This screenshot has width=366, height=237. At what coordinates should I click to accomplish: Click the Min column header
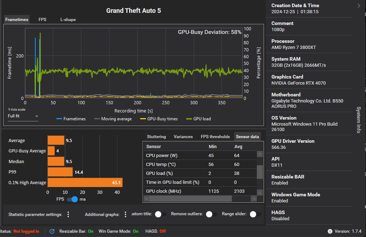click(212, 147)
